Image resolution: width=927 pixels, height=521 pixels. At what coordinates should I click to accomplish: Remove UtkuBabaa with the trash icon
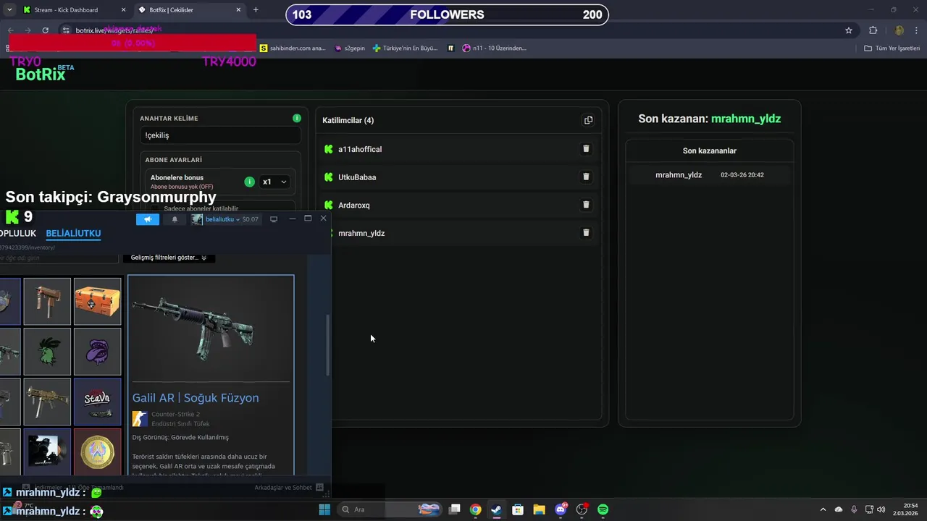pos(586,177)
